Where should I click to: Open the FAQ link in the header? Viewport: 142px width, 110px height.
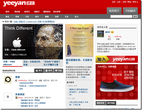click(x=125, y=2)
